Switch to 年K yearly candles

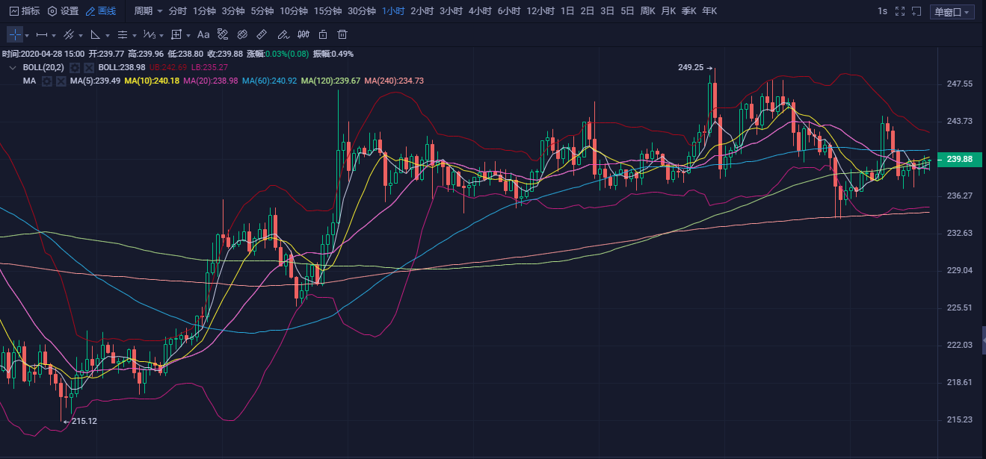tap(709, 11)
